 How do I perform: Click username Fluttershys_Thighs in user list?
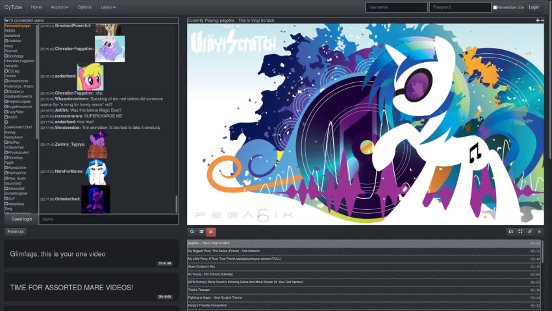[x=19, y=86]
